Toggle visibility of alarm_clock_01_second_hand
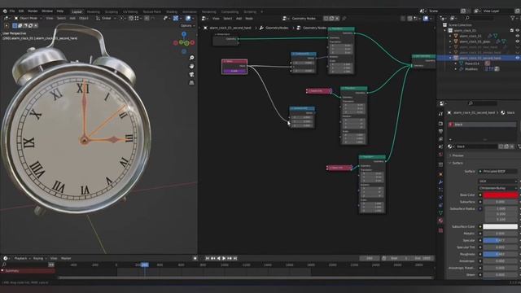 518,58
